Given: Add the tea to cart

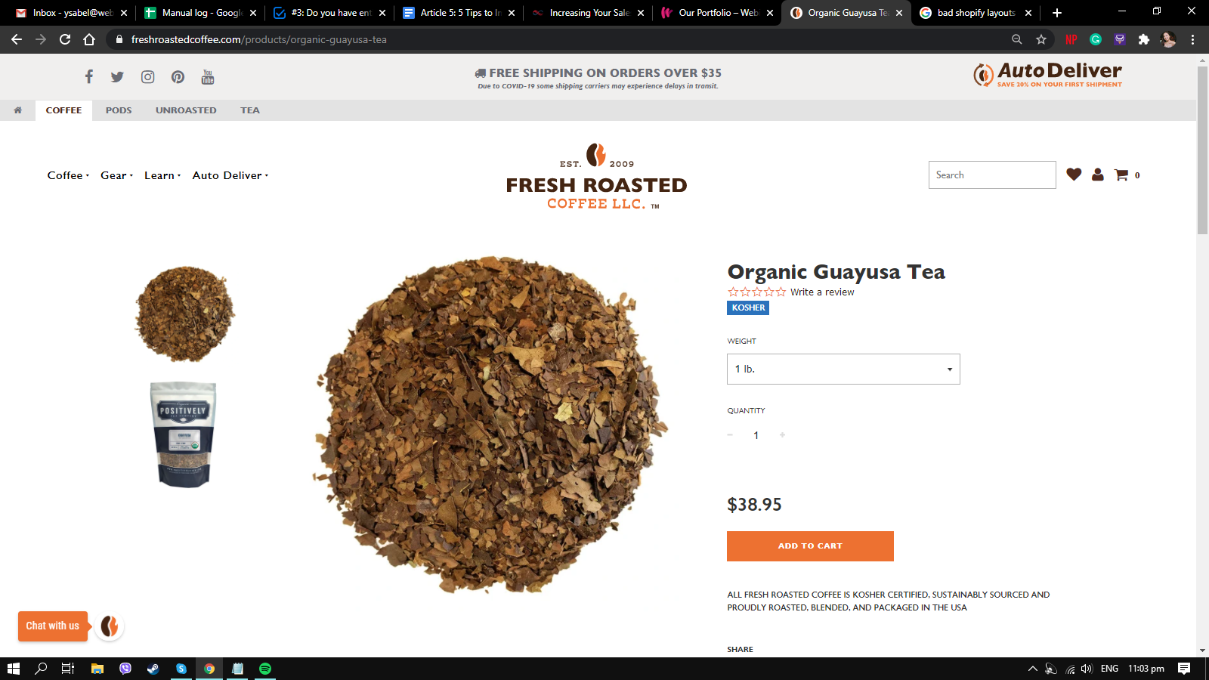Looking at the screenshot, I should (x=810, y=546).
